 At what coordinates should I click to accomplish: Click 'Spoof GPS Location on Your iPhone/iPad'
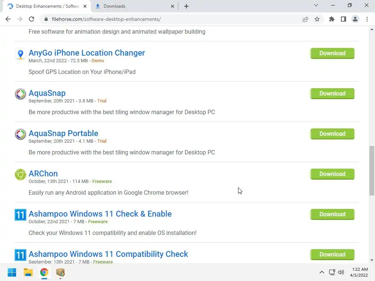coord(82,72)
